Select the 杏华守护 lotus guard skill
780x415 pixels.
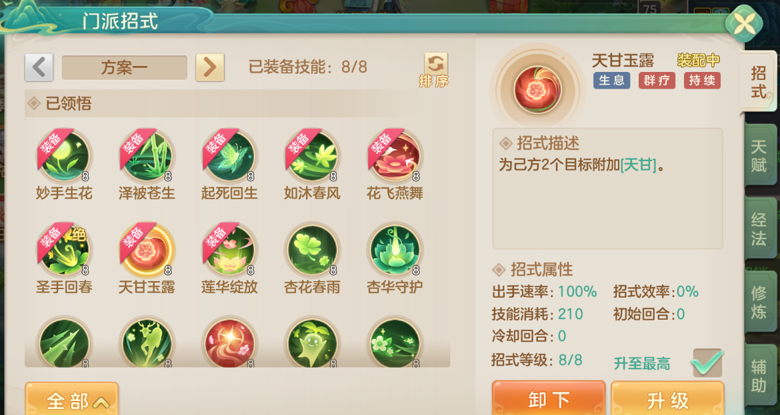pyautogui.click(x=395, y=250)
